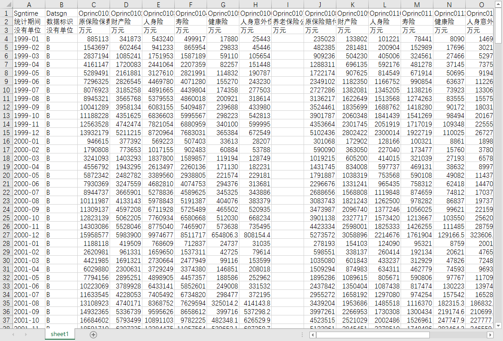Click date cell 2001-10
Screen dimensions: 503x341
tap(29, 320)
